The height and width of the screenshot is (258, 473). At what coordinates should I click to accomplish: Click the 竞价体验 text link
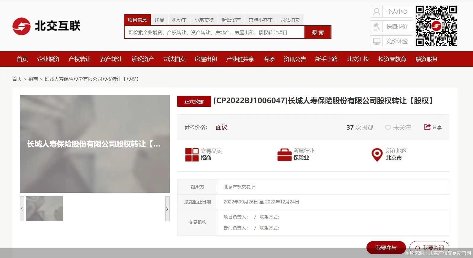pyautogui.click(x=397, y=41)
